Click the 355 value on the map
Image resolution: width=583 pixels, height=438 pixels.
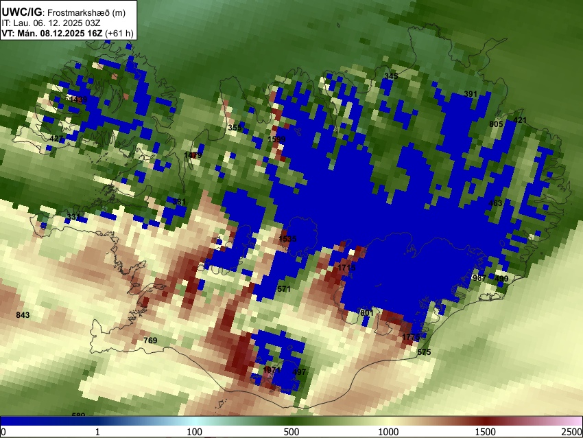point(235,128)
